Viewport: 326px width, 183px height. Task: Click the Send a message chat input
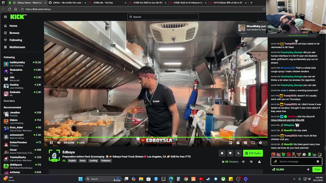[x=296, y=161]
